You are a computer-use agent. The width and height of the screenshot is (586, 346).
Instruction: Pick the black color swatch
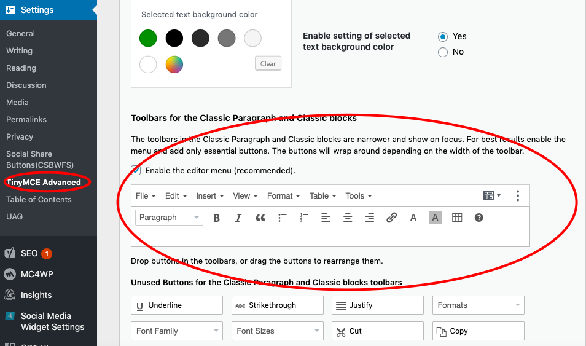[x=174, y=38]
